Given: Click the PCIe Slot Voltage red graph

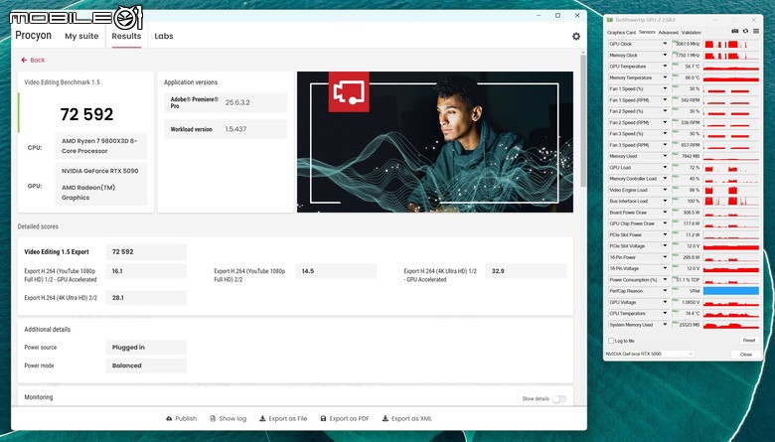Looking at the screenshot, I should click(731, 246).
